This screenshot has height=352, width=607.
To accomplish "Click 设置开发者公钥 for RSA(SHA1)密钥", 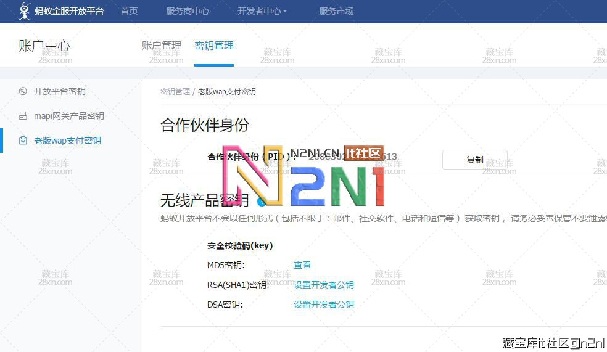I will (324, 285).
